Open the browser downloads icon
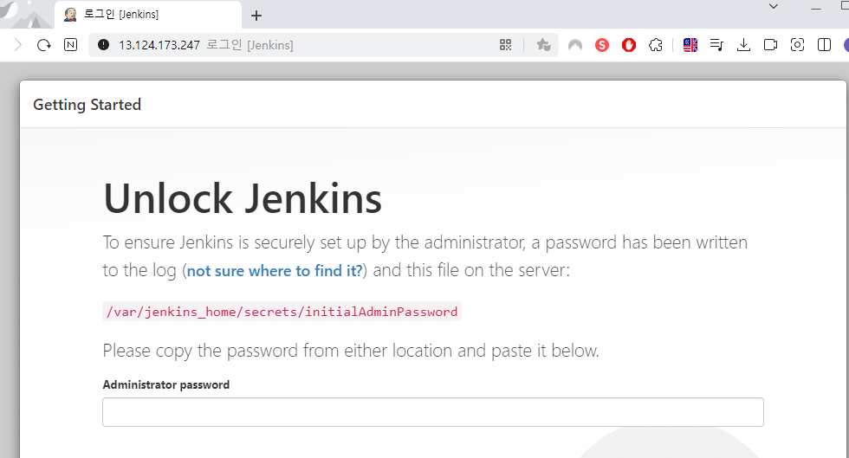 (x=744, y=45)
